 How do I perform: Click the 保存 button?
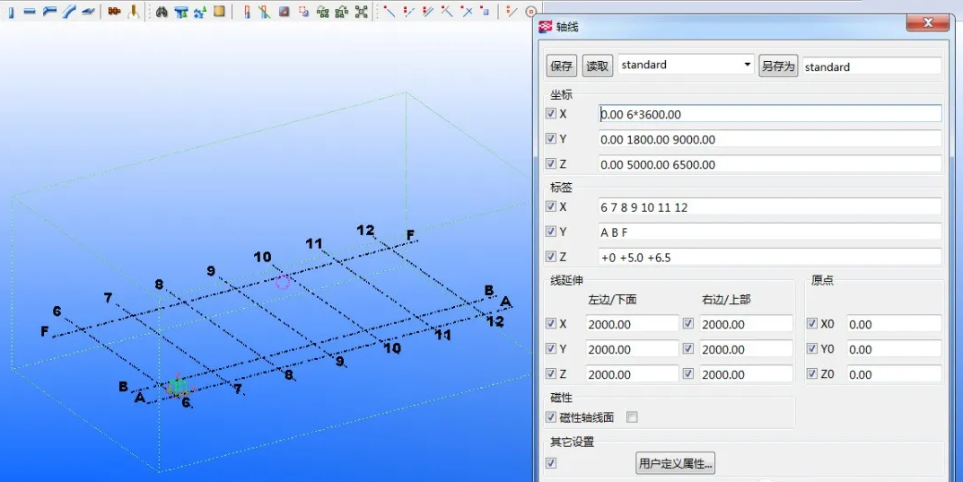point(562,66)
